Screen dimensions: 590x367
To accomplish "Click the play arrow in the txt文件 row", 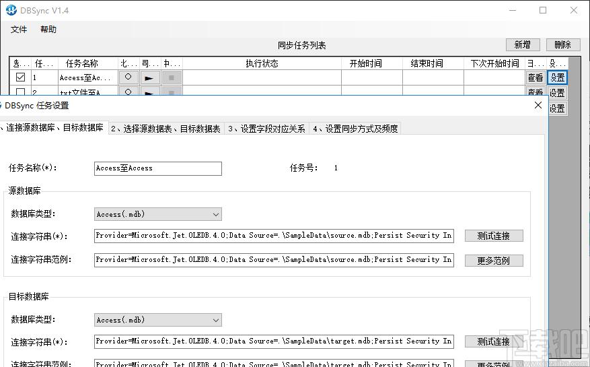I will [x=150, y=91].
